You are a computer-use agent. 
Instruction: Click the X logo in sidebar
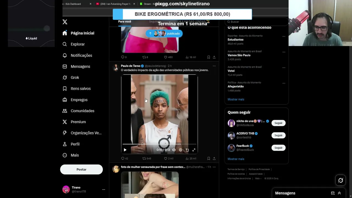(65, 22)
